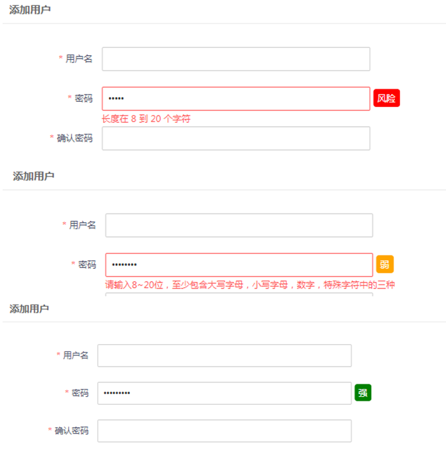Click the password field beside the 弱 badge
Viewport: 446px width, 450px height.
coord(239,265)
